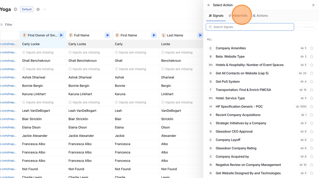Viewport: 319px width, 178px height.
Task: Click the Jump To button
Action: pos(306,27)
